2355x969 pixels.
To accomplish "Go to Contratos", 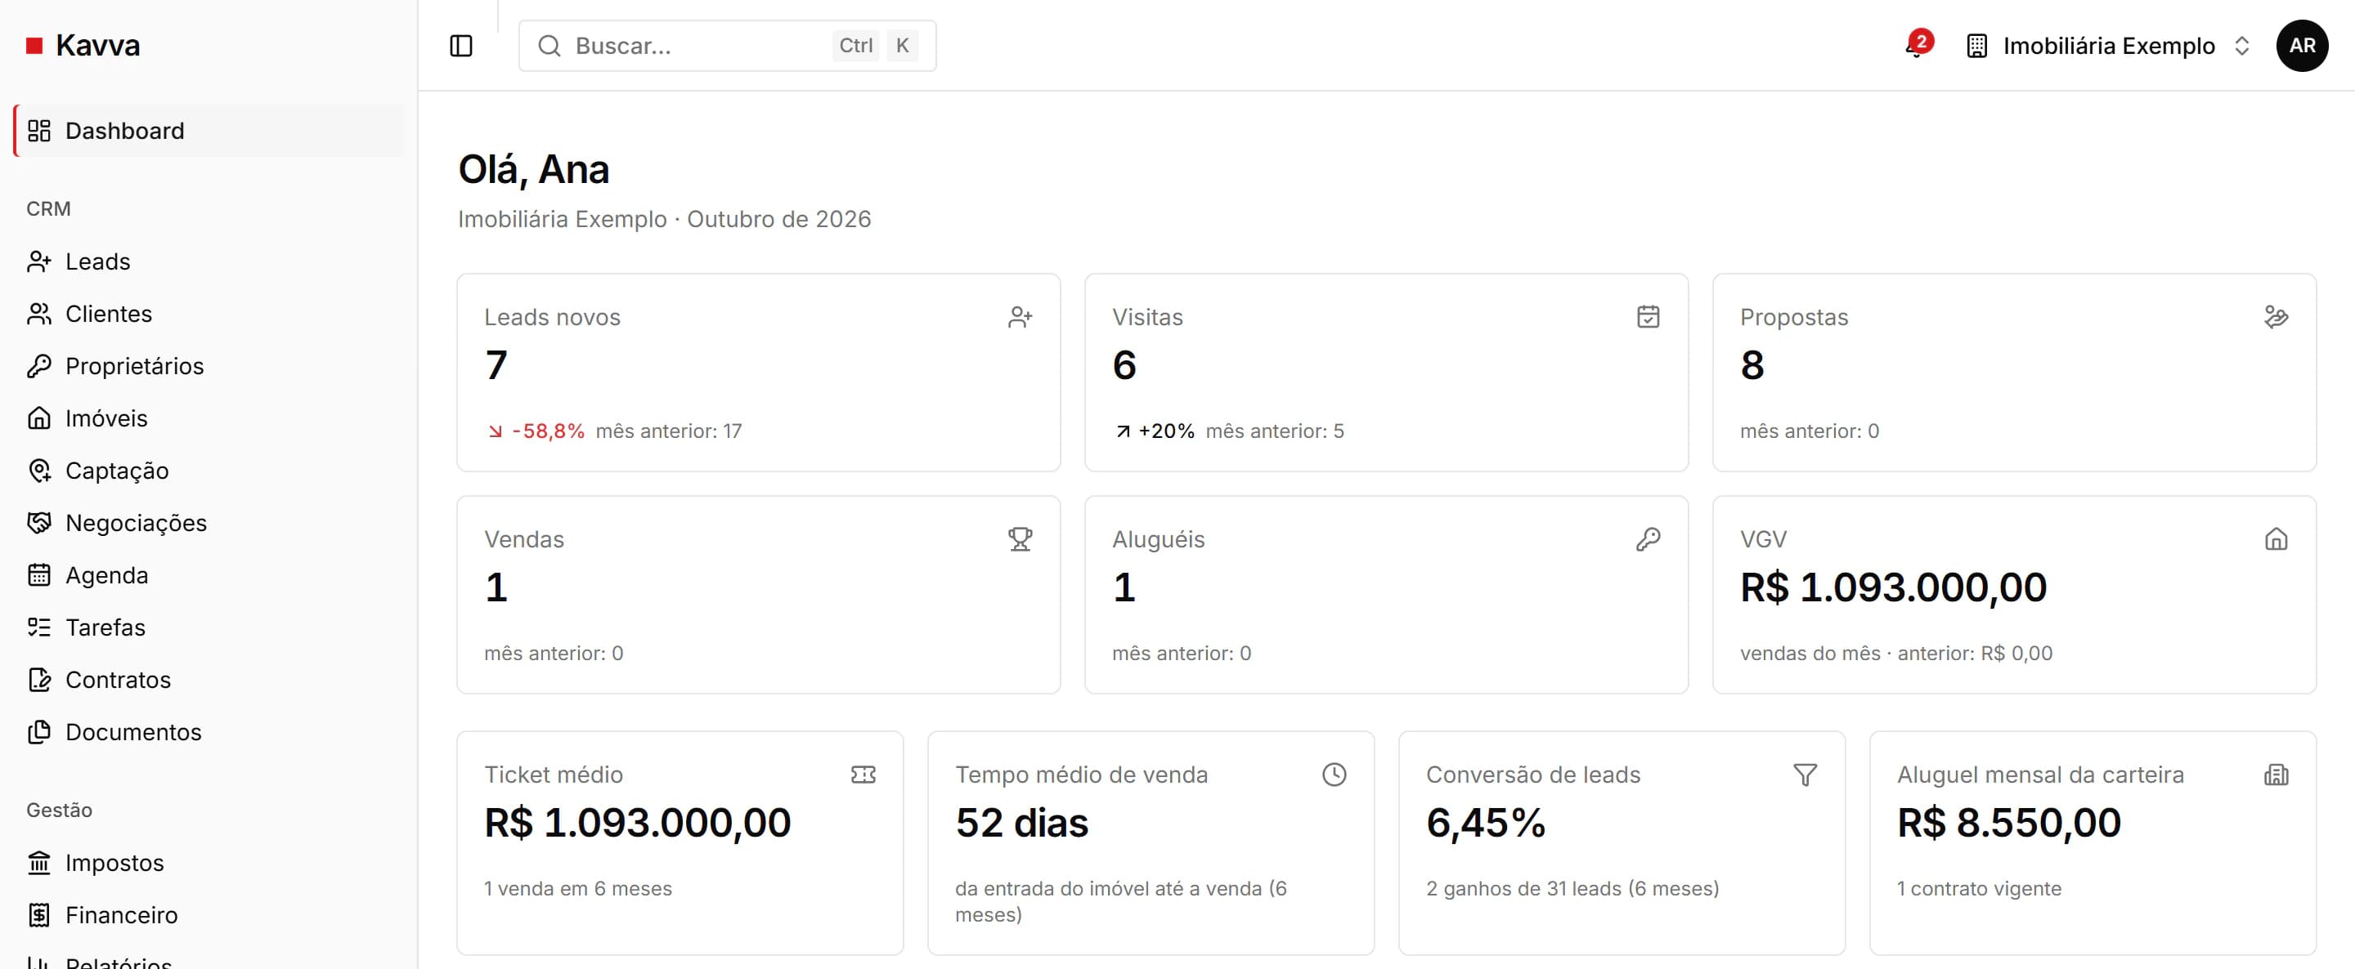I will 209,680.
